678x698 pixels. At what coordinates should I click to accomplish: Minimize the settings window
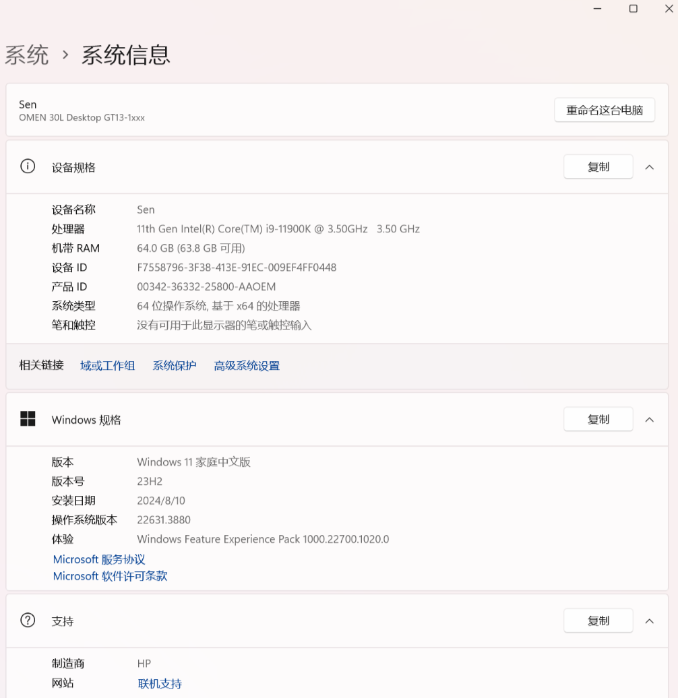[x=597, y=9]
